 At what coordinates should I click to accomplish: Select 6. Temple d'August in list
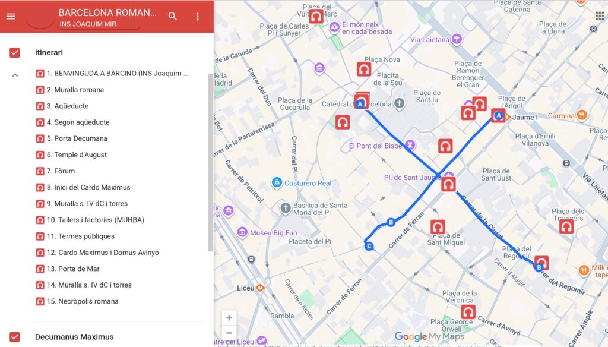[80, 155]
